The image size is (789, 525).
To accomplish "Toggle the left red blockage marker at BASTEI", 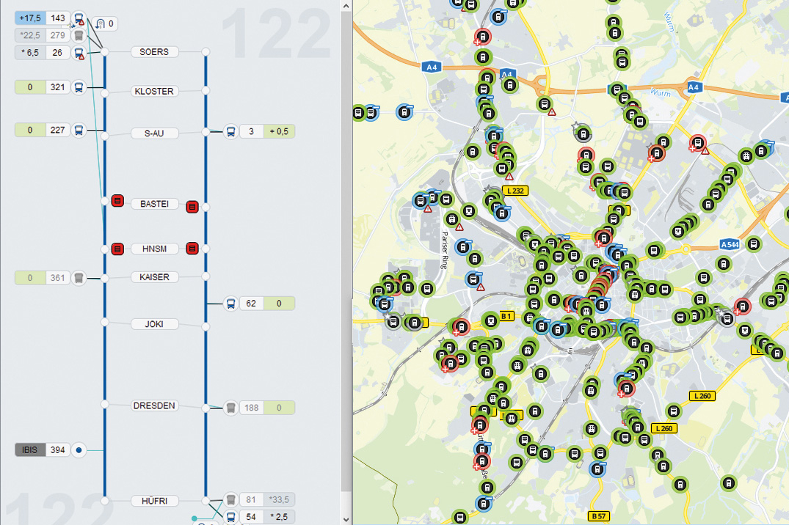I will pos(117,201).
